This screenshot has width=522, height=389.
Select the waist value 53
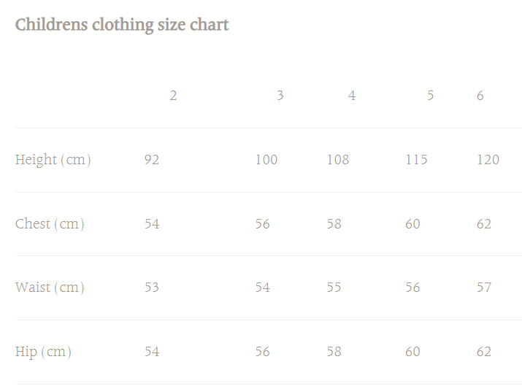pyautogui.click(x=152, y=288)
